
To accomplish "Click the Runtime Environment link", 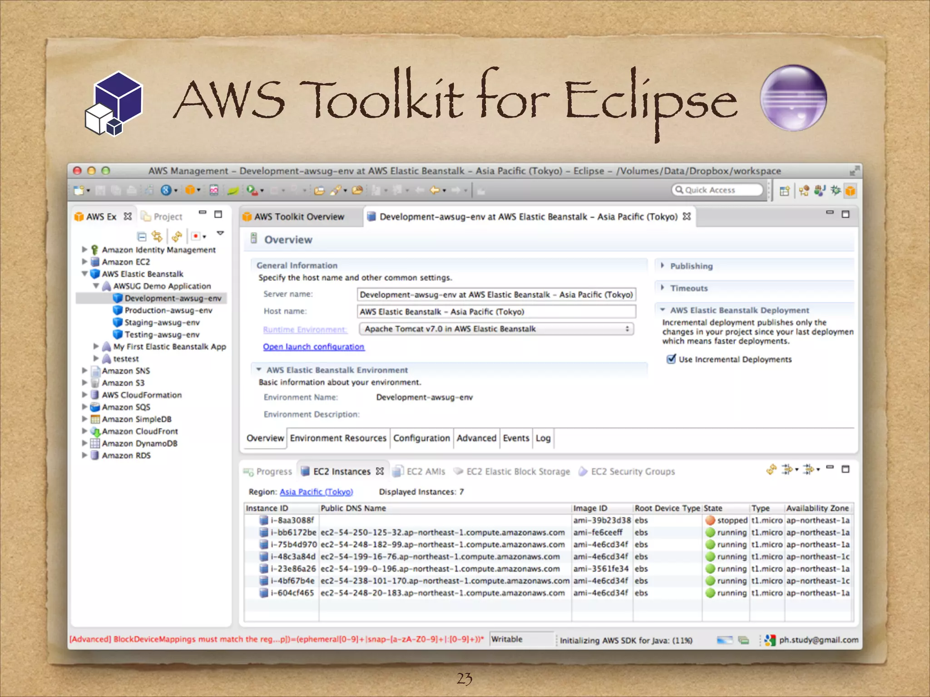I will point(305,329).
